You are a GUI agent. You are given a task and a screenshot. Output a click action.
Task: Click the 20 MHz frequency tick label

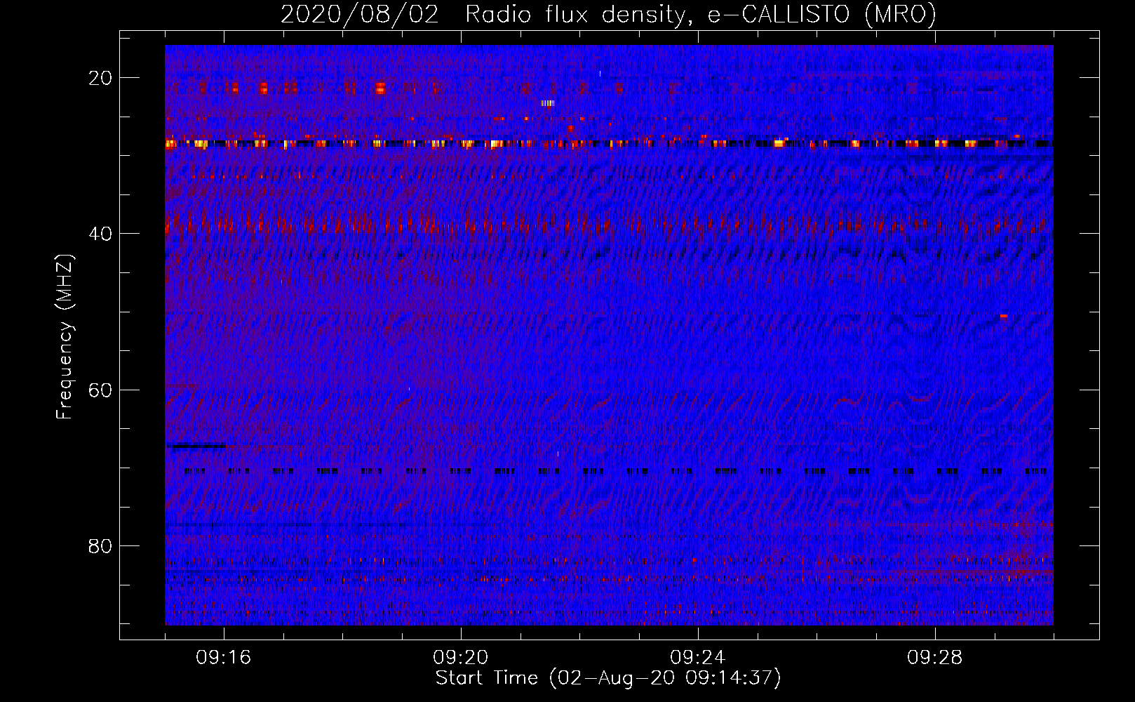[x=101, y=78]
